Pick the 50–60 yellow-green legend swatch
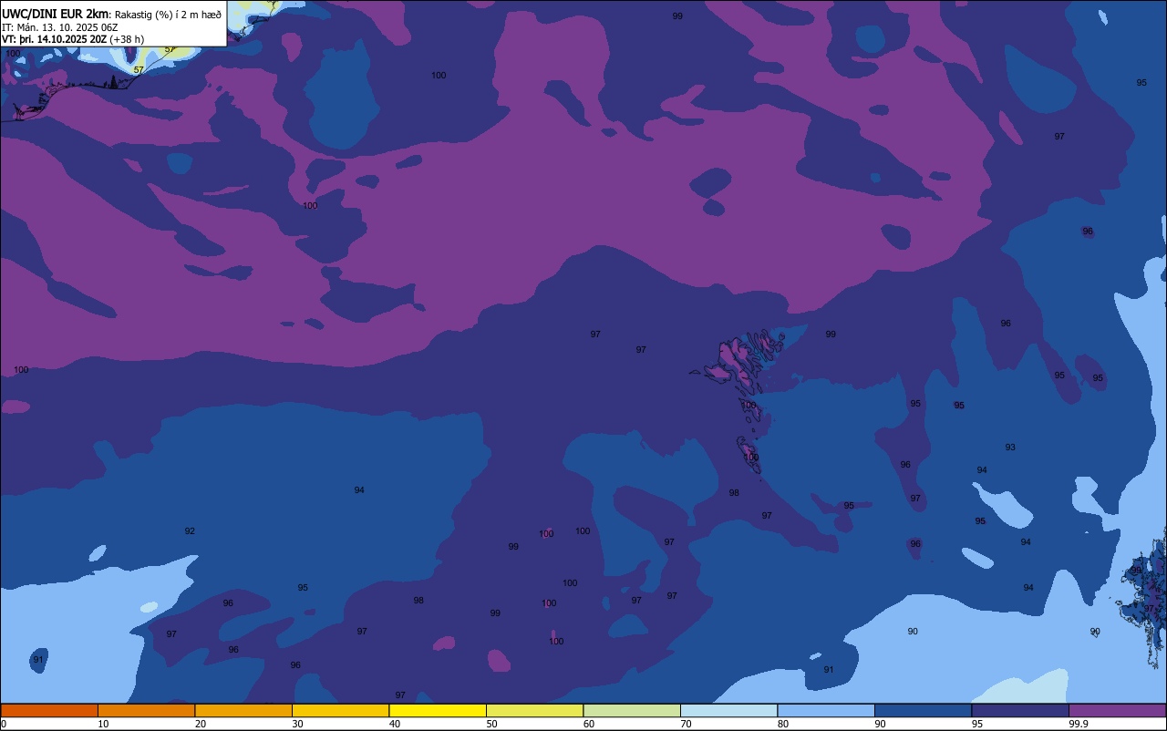The height and width of the screenshot is (731, 1167). point(534,710)
